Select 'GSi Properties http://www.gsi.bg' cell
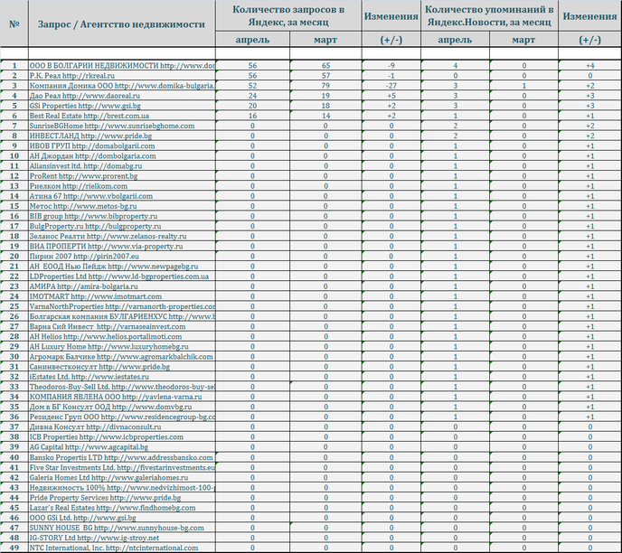Viewport: 622px width, 553px height. (x=122, y=106)
